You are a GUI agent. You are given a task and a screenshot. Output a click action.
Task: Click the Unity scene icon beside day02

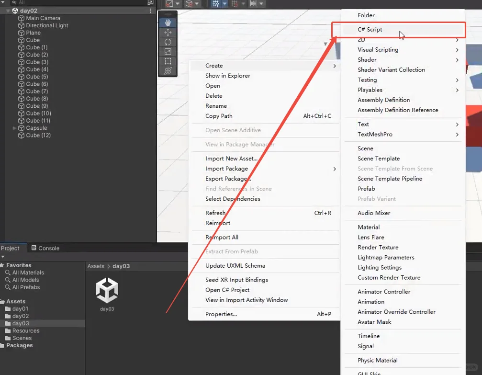[15, 11]
